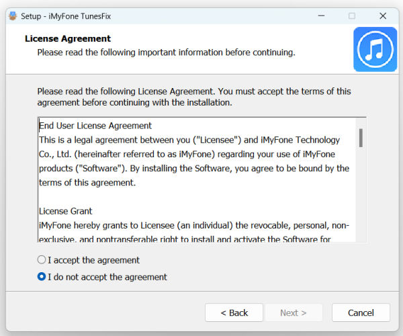Click 'iMyFone hereby grants to Licensee' line
This screenshot has height=336, width=403.
(194, 226)
